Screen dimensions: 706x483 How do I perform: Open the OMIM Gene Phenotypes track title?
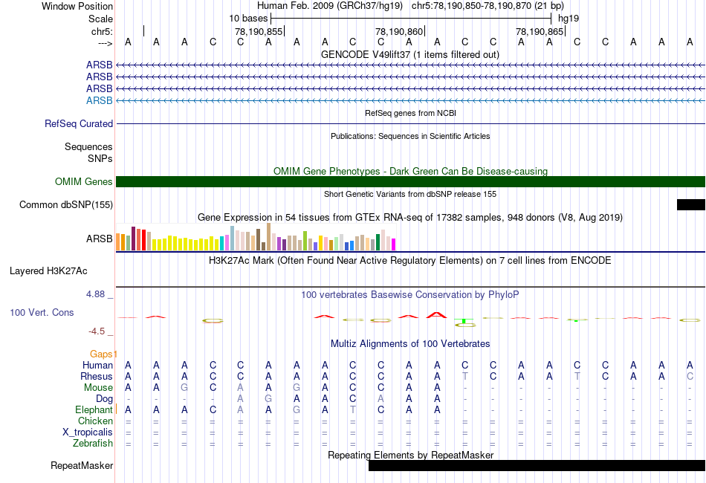coord(410,171)
